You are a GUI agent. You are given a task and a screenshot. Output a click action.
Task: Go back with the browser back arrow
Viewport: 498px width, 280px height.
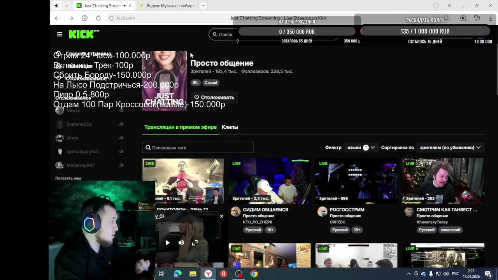click(x=57, y=18)
